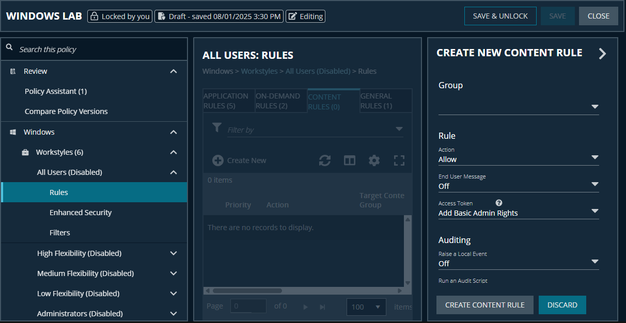Click the help question mark beside Access Token
This screenshot has height=323, width=626.
tap(498, 202)
